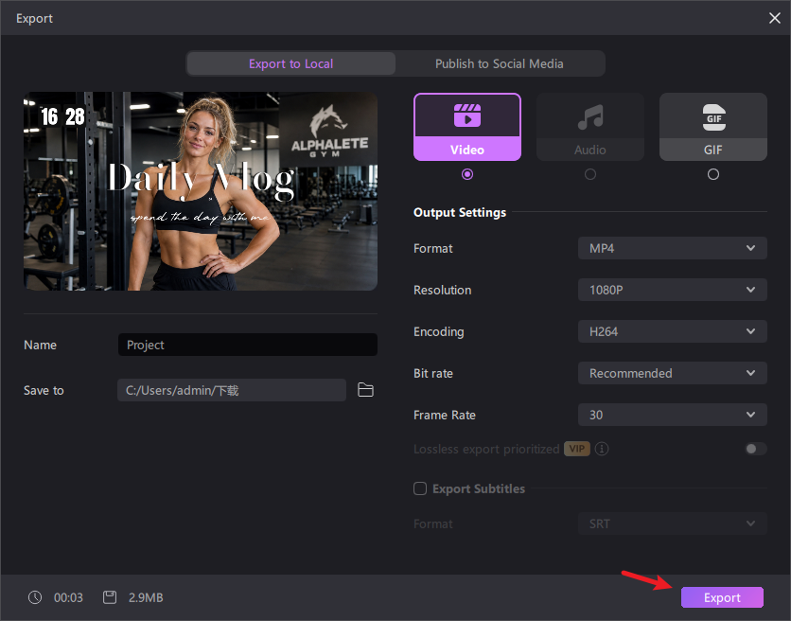Click the Name label
791x621 pixels.
pos(40,345)
